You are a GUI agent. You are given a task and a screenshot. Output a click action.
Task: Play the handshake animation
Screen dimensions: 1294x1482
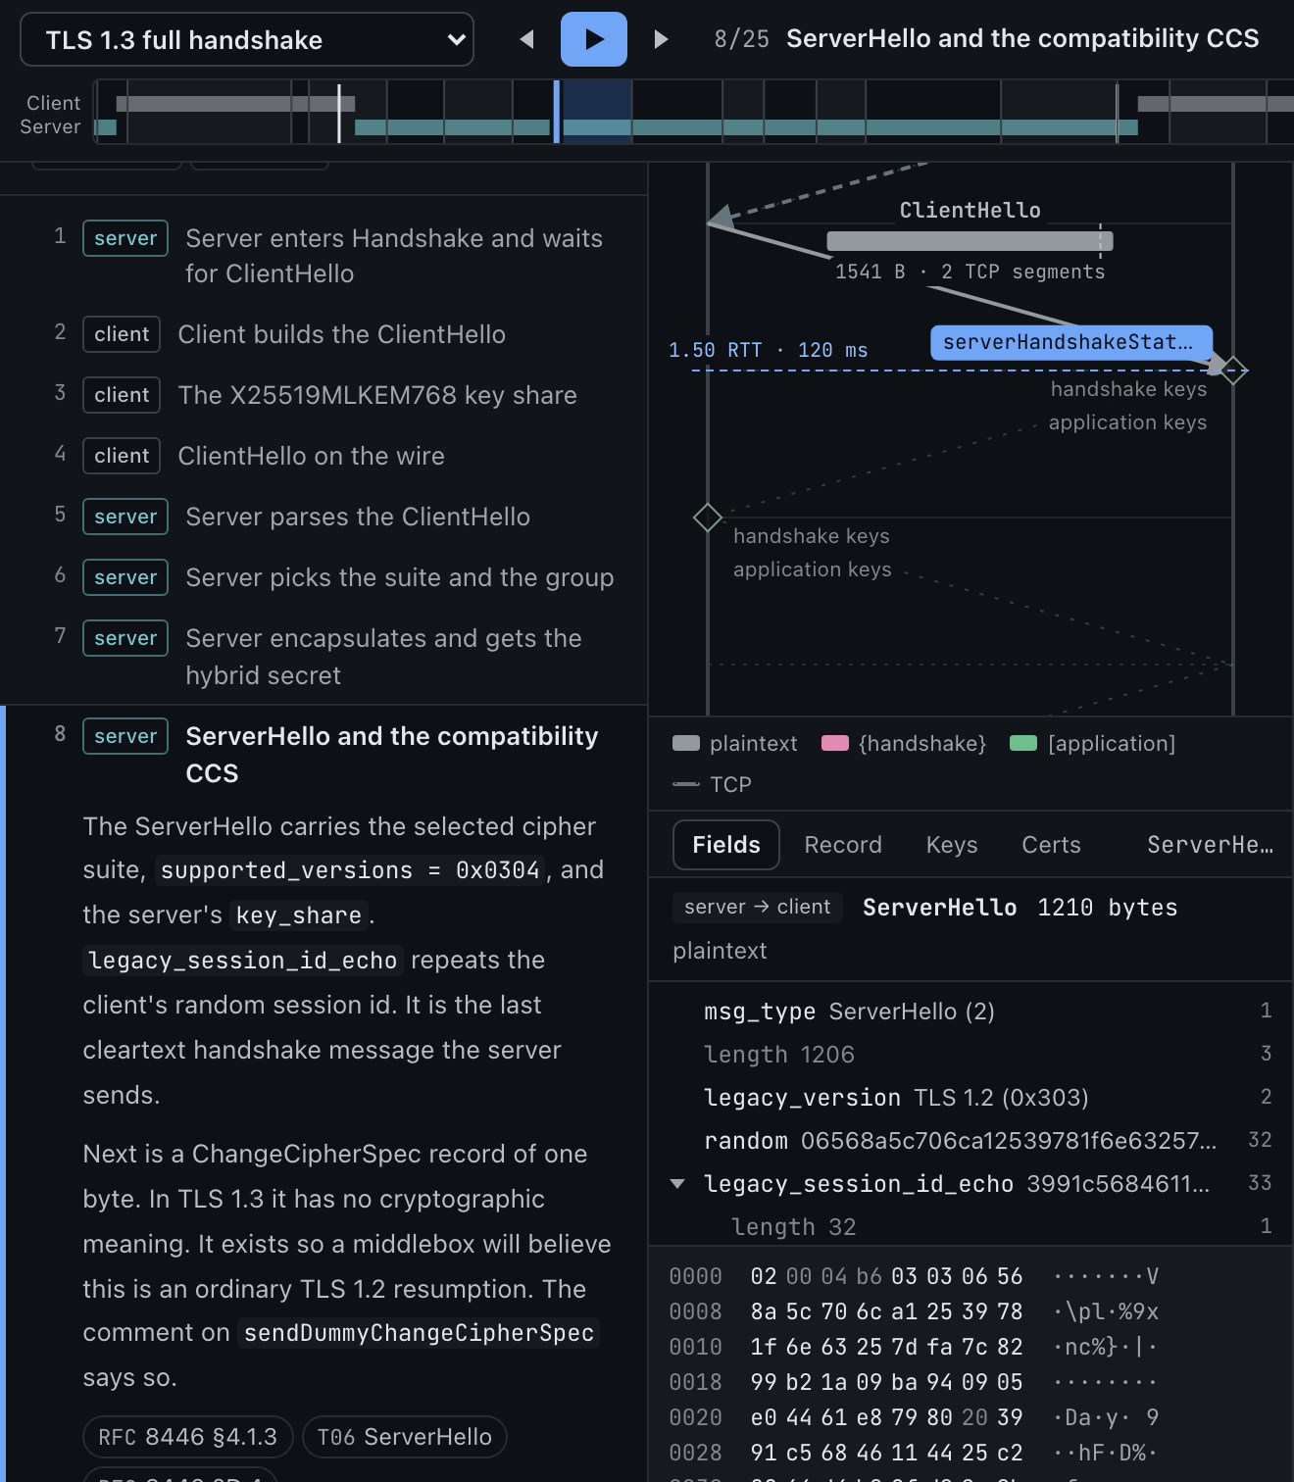pos(593,39)
